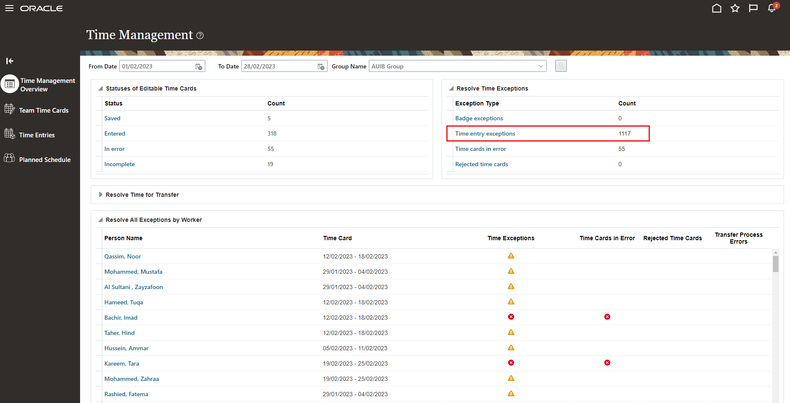Viewport: 790px width, 403px height.
Task: Open the Group Name dropdown
Action: 540,66
